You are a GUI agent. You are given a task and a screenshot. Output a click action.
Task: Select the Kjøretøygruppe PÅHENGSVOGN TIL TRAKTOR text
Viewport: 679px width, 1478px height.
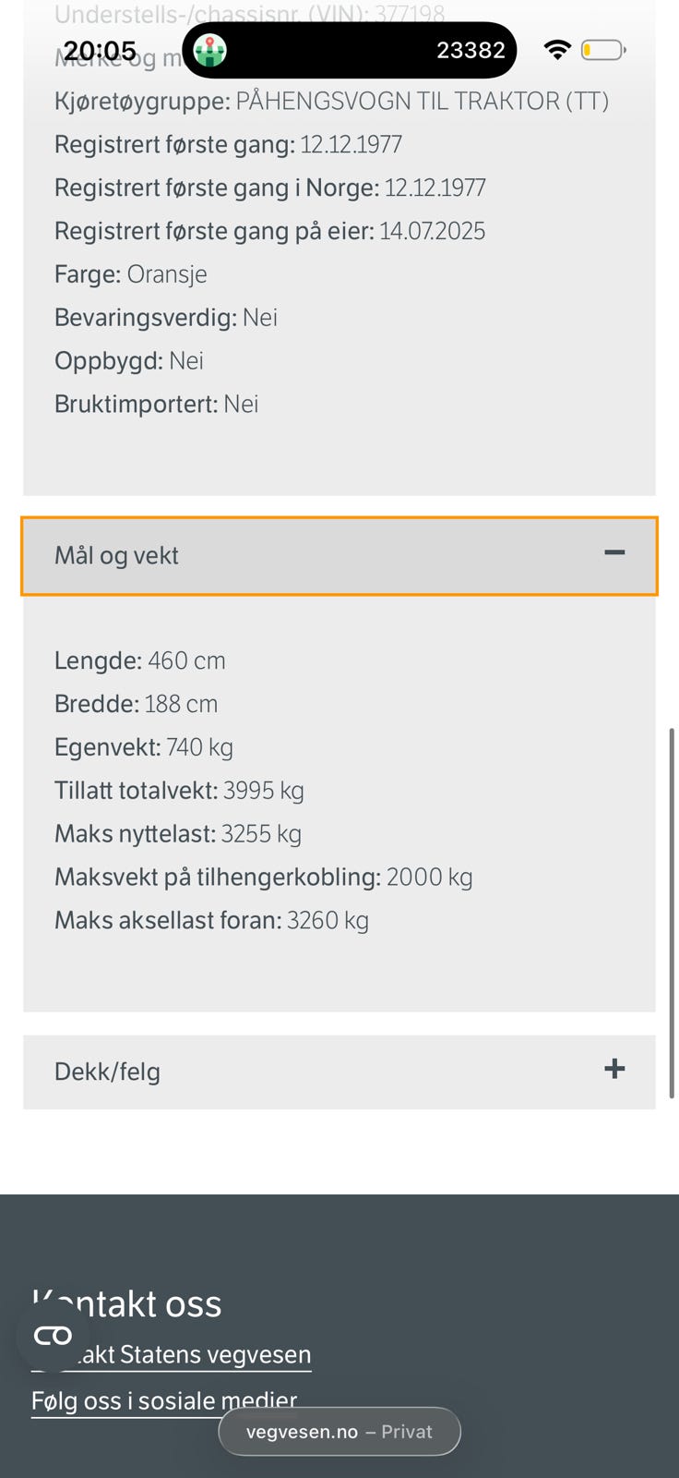click(x=331, y=101)
